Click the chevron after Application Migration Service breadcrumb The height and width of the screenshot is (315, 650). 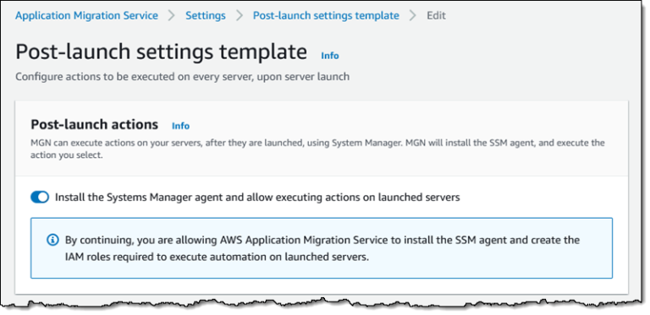tap(172, 16)
